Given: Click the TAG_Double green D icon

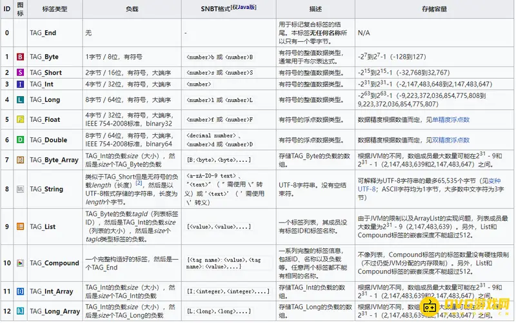Looking at the screenshot, I should point(20,140).
